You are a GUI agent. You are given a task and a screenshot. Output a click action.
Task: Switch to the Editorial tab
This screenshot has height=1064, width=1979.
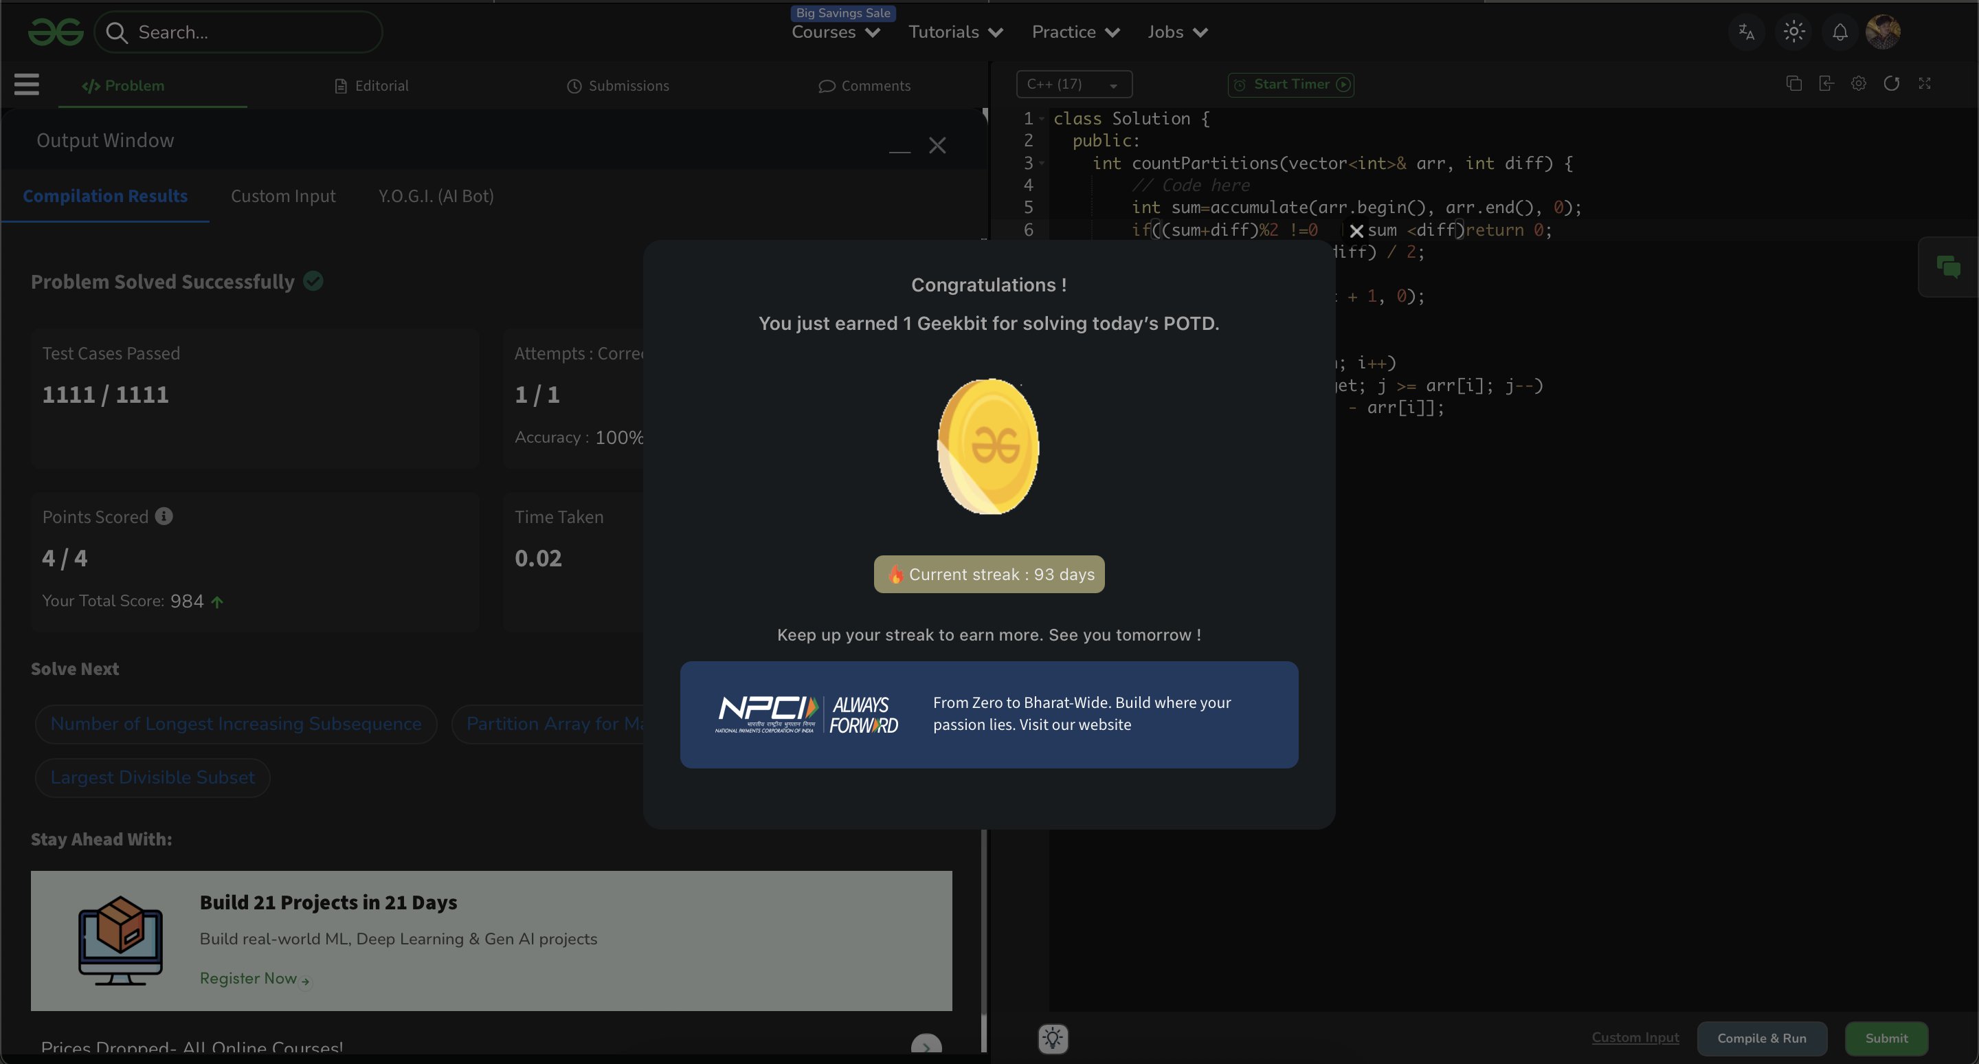372,86
